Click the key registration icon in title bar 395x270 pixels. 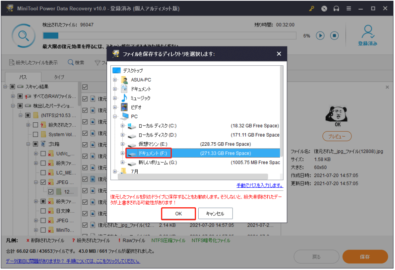point(311,8)
